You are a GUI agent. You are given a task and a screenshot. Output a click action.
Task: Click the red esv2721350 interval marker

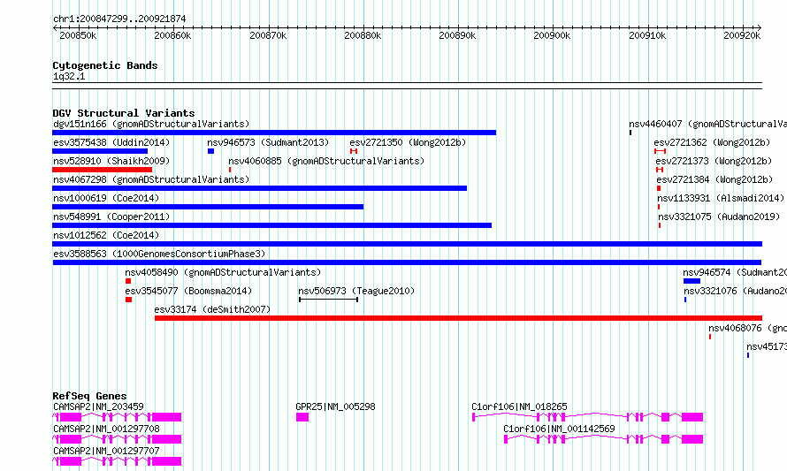coord(354,151)
